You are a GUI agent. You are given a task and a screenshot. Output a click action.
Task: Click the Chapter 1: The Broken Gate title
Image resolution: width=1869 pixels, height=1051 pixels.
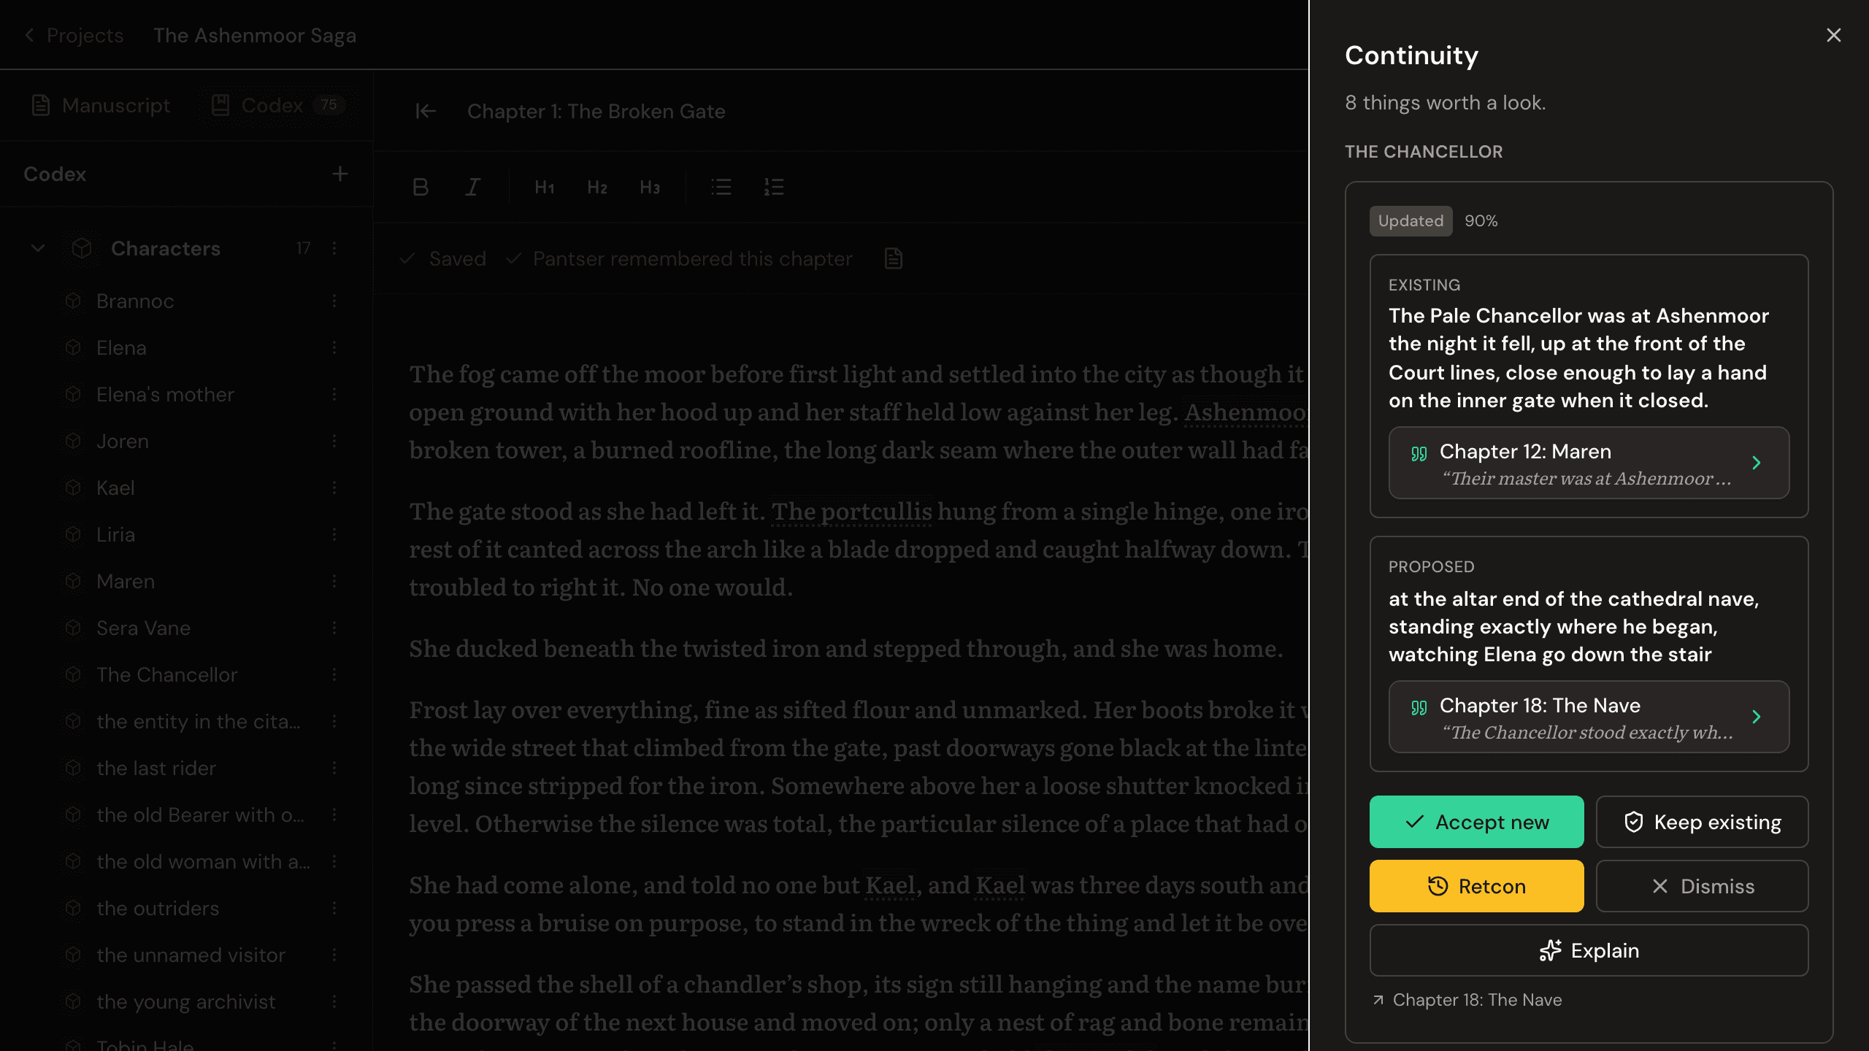tap(596, 111)
